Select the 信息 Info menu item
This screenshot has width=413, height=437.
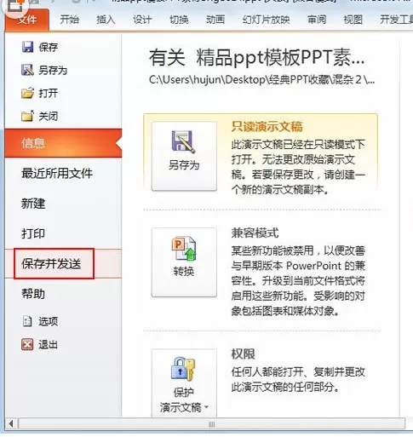point(63,143)
